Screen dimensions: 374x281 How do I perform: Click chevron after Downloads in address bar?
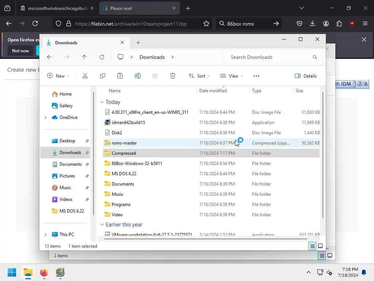point(172,57)
